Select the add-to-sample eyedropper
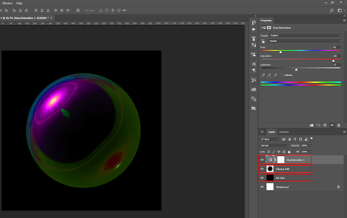The image size is (347, 218). pos(269,75)
